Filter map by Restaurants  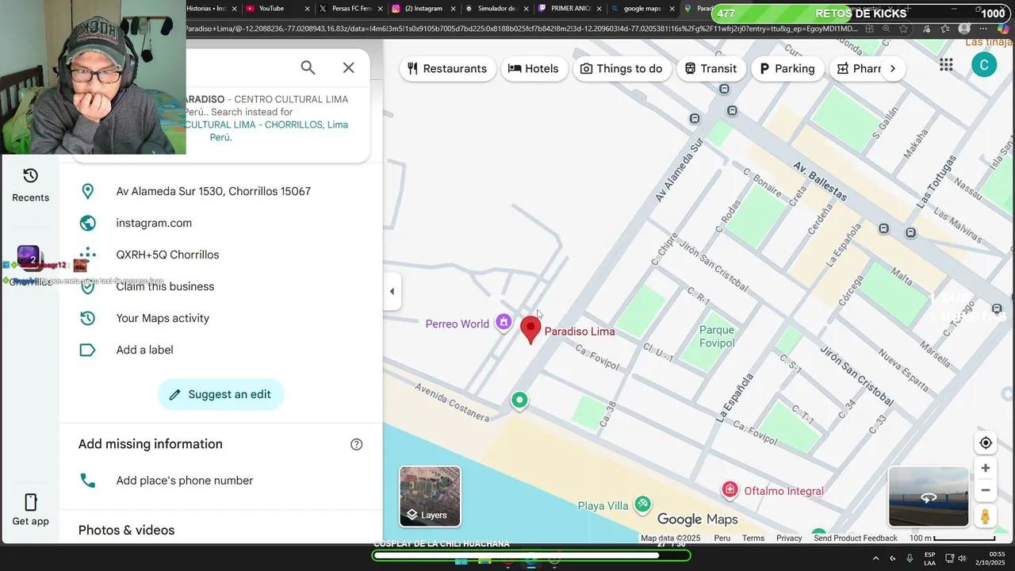(x=447, y=68)
